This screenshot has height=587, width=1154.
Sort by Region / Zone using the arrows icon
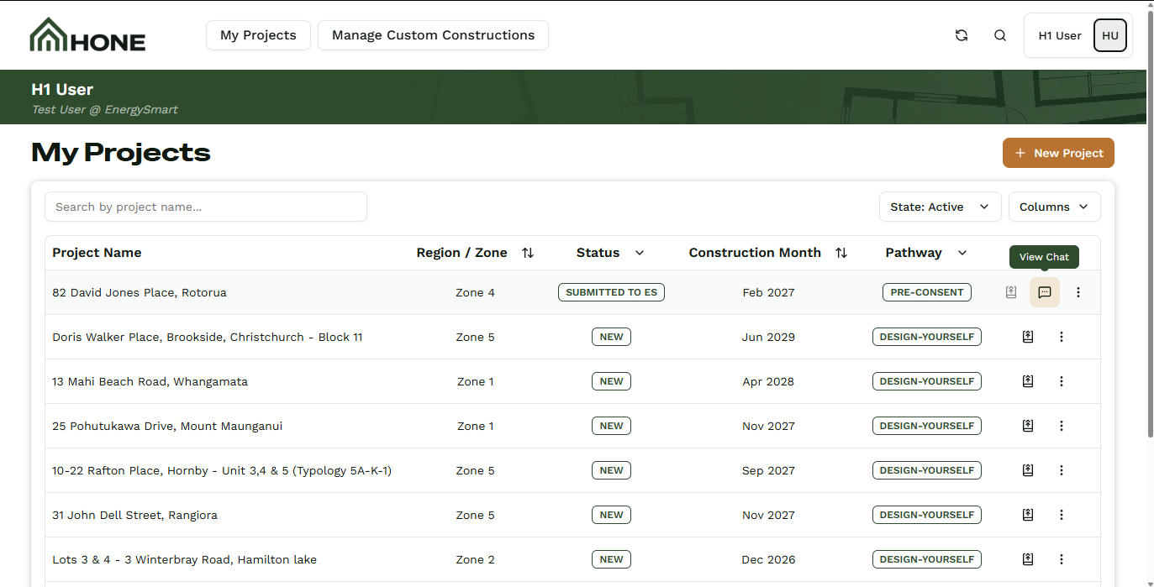[528, 253]
